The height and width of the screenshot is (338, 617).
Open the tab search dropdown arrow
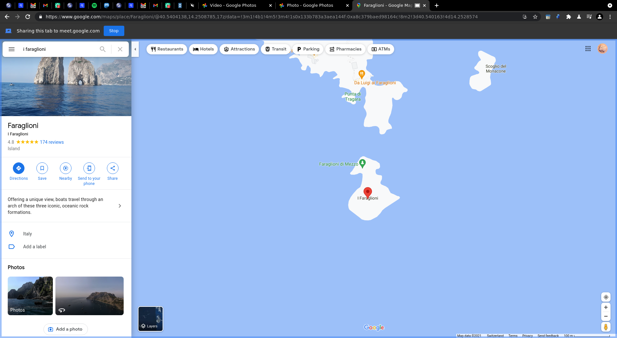(610, 5)
